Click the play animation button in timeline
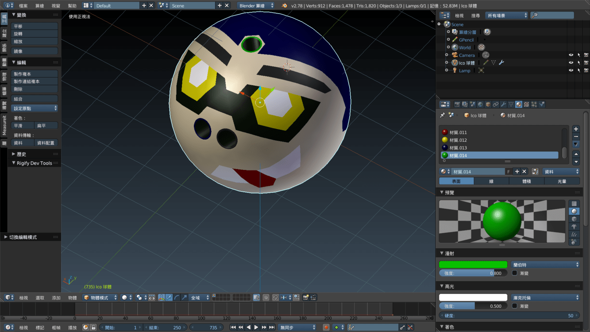590x332 pixels. [x=256, y=328]
